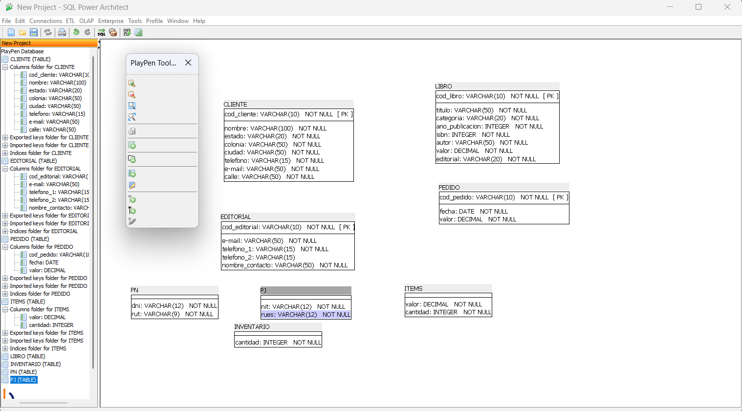This screenshot has height=411, width=742.
Task: Reset zoom with the magnifier-on-page icon
Action: click(131, 106)
